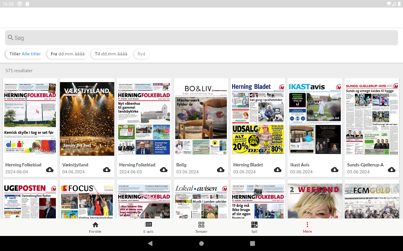Screen dimensions: 403x251
Task: Download the Herning Bladet issue
Action: tap(278, 170)
